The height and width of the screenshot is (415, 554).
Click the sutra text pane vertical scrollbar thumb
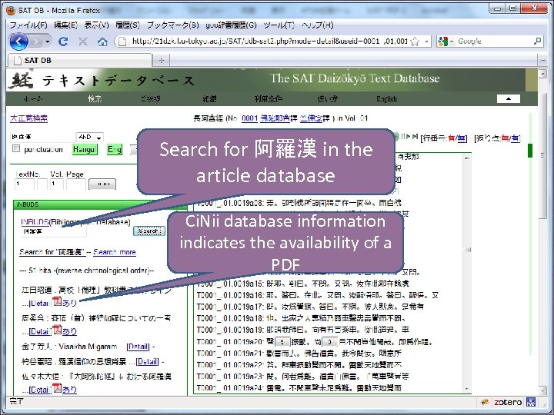(x=468, y=250)
